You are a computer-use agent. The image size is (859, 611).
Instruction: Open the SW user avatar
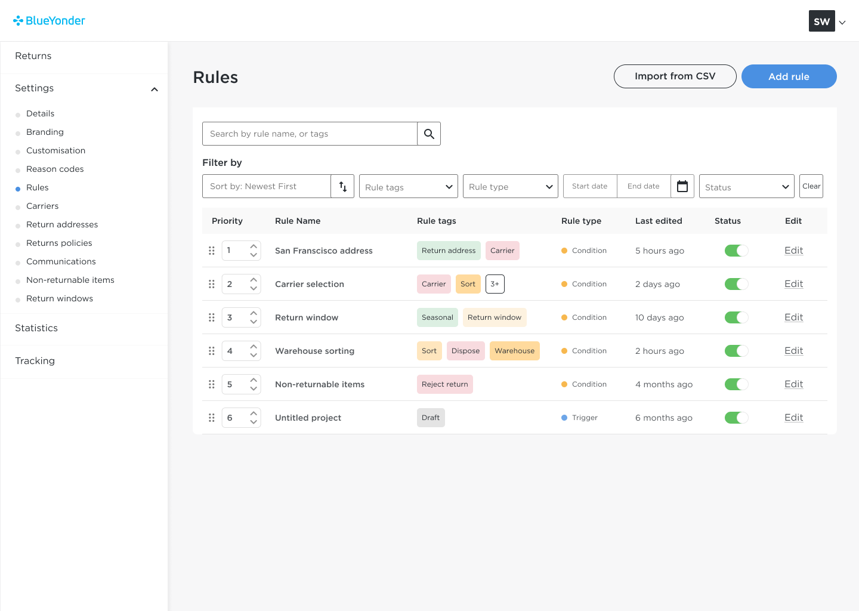click(821, 21)
